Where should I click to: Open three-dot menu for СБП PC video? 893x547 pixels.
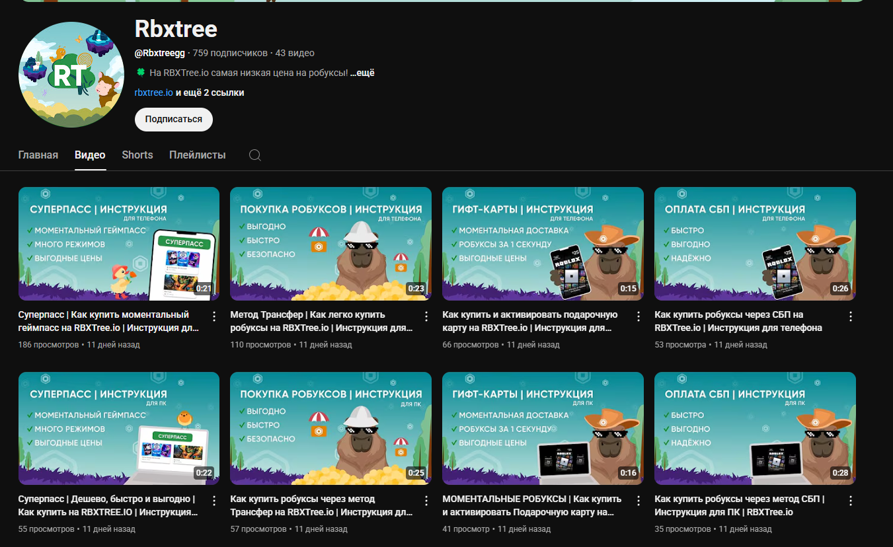[x=851, y=501]
